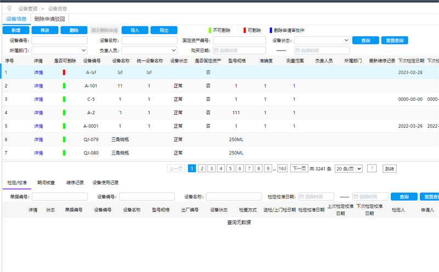Open 详情 link for device C-5
This screenshot has height=272, width=439.
click(38, 99)
